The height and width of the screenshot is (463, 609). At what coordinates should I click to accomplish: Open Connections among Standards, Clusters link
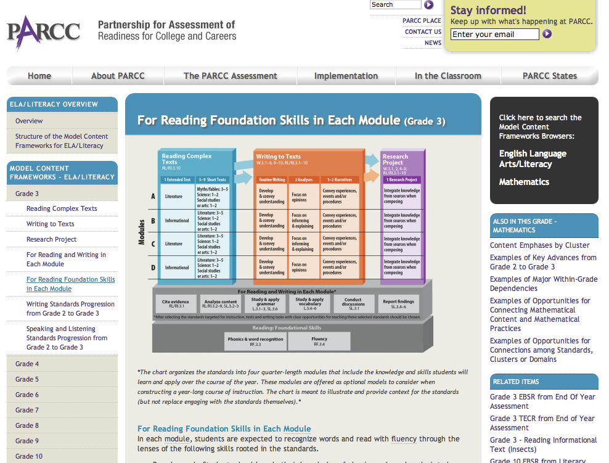click(541, 350)
